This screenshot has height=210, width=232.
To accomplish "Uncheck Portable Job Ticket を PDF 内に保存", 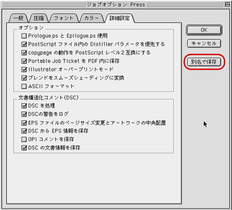I will point(24,61).
